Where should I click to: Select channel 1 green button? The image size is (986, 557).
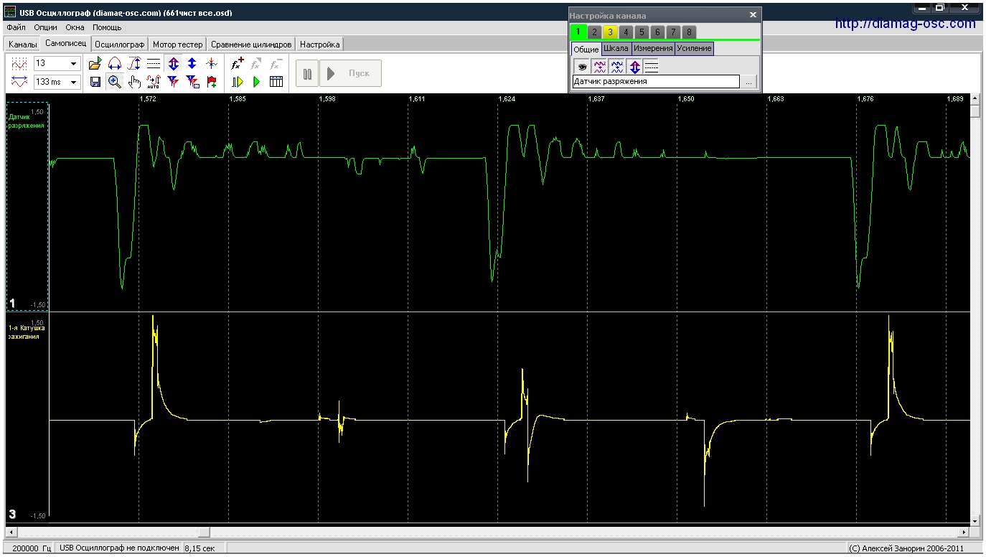tap(578, 32)
